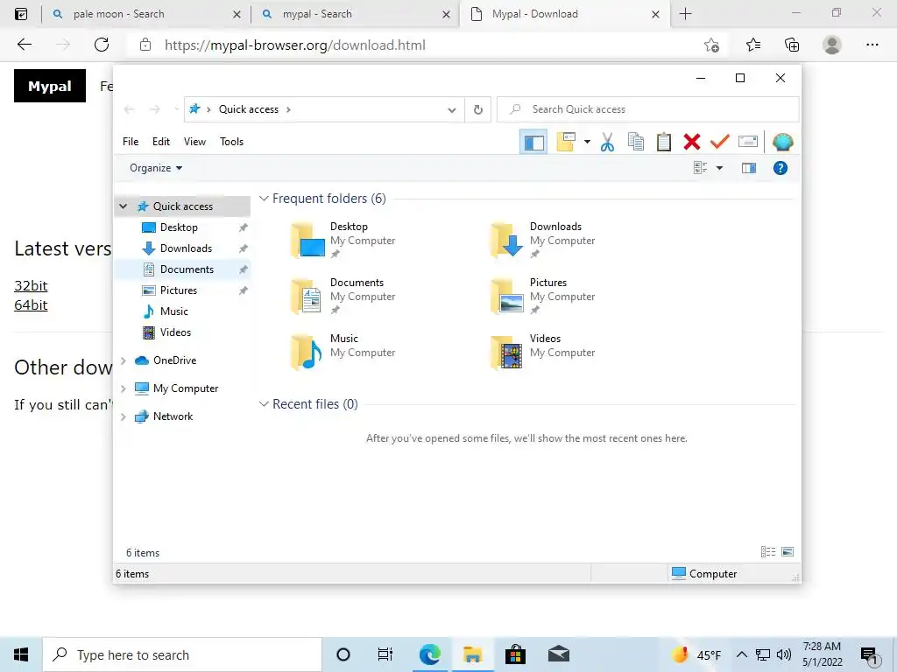897x672 pixels.
Task: Click the orange checkmark Properties icon
Action: [720, 141]
